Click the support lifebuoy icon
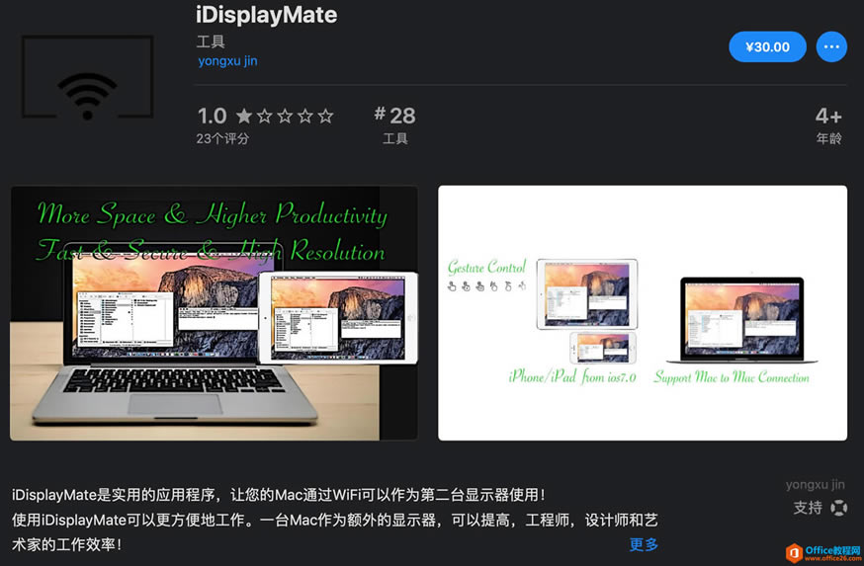This screenshot has height=566, width=864. click(x=838, y=508)
